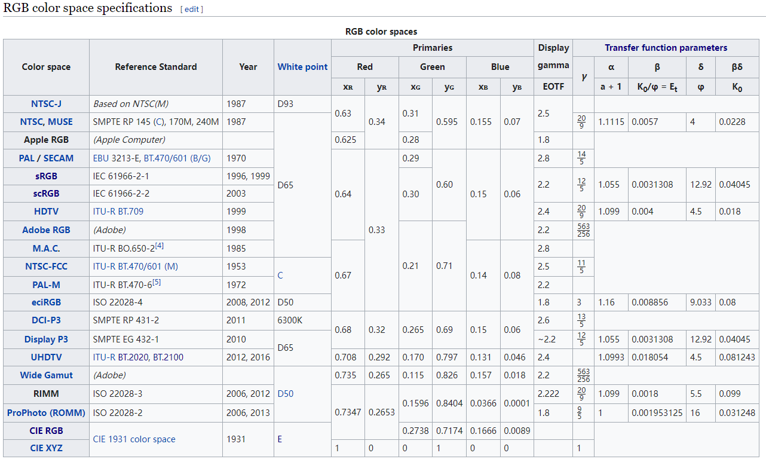Click the 0.7347 red x value
Screen dimensions: 766x459
click(x=348, y=413)
